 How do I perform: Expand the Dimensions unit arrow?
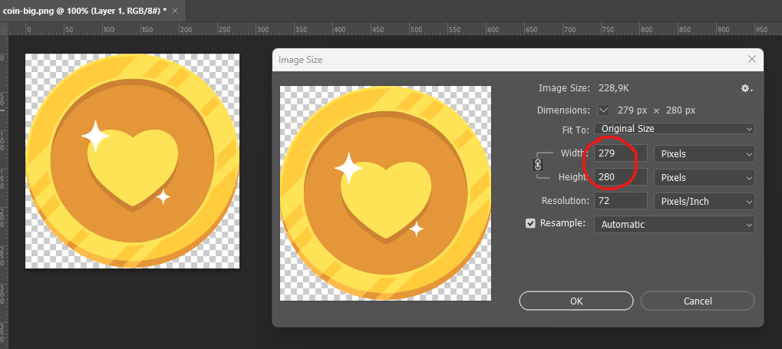coord(603,110)
